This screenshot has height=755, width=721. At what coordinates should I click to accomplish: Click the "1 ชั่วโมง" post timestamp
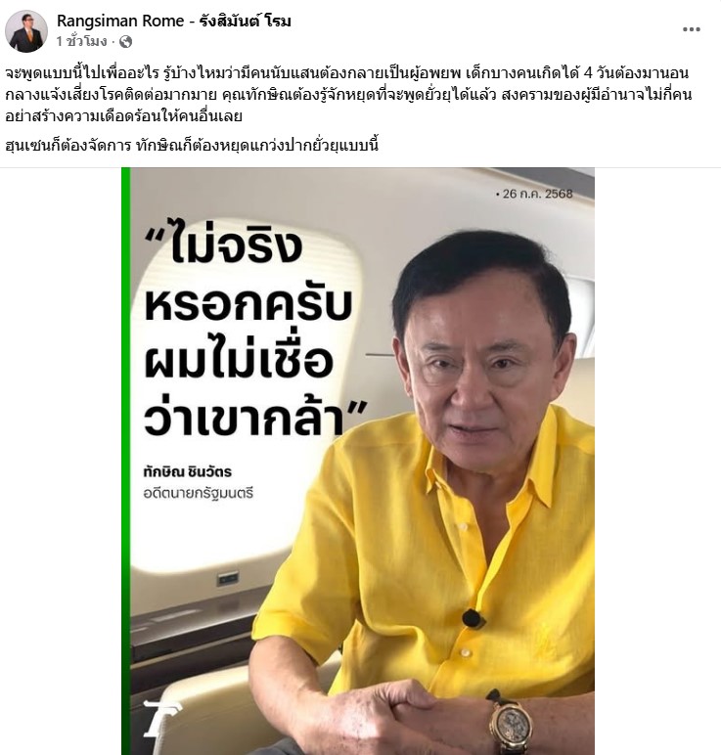tap(81, 42)
